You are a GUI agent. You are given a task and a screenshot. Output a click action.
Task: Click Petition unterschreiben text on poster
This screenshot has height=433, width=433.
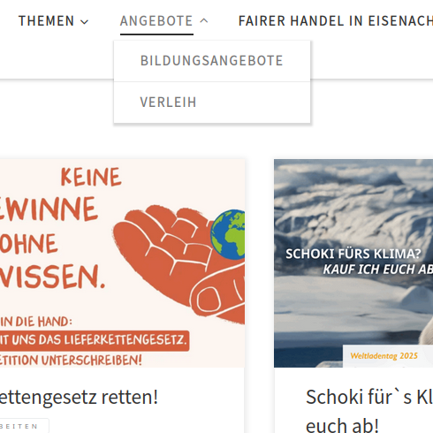tap(71, 361)
